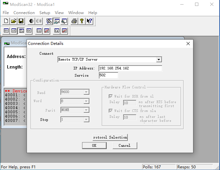220x170 pixels.
Task: Activate context help arrow-question icon
Action: coord(89,21)
